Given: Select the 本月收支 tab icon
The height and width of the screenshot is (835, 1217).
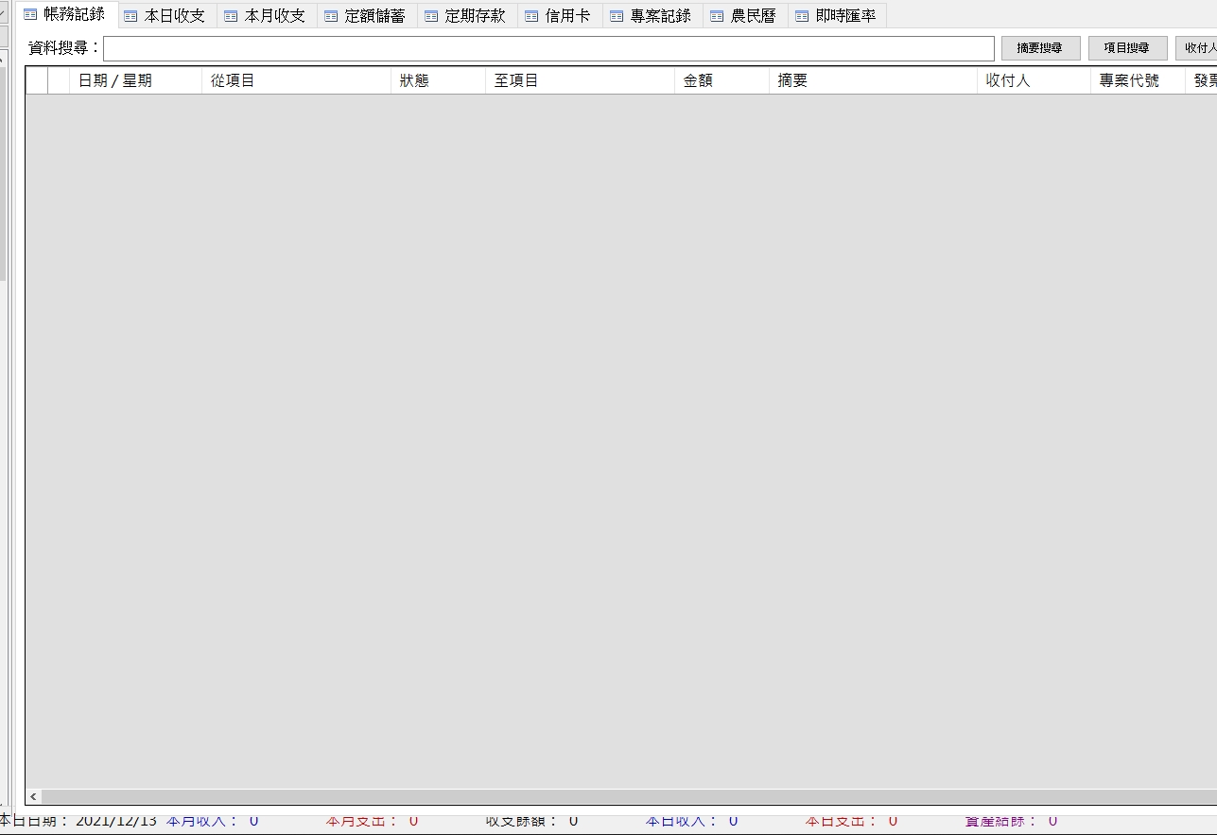Looking at the screenshot, I should coord(231,16).
